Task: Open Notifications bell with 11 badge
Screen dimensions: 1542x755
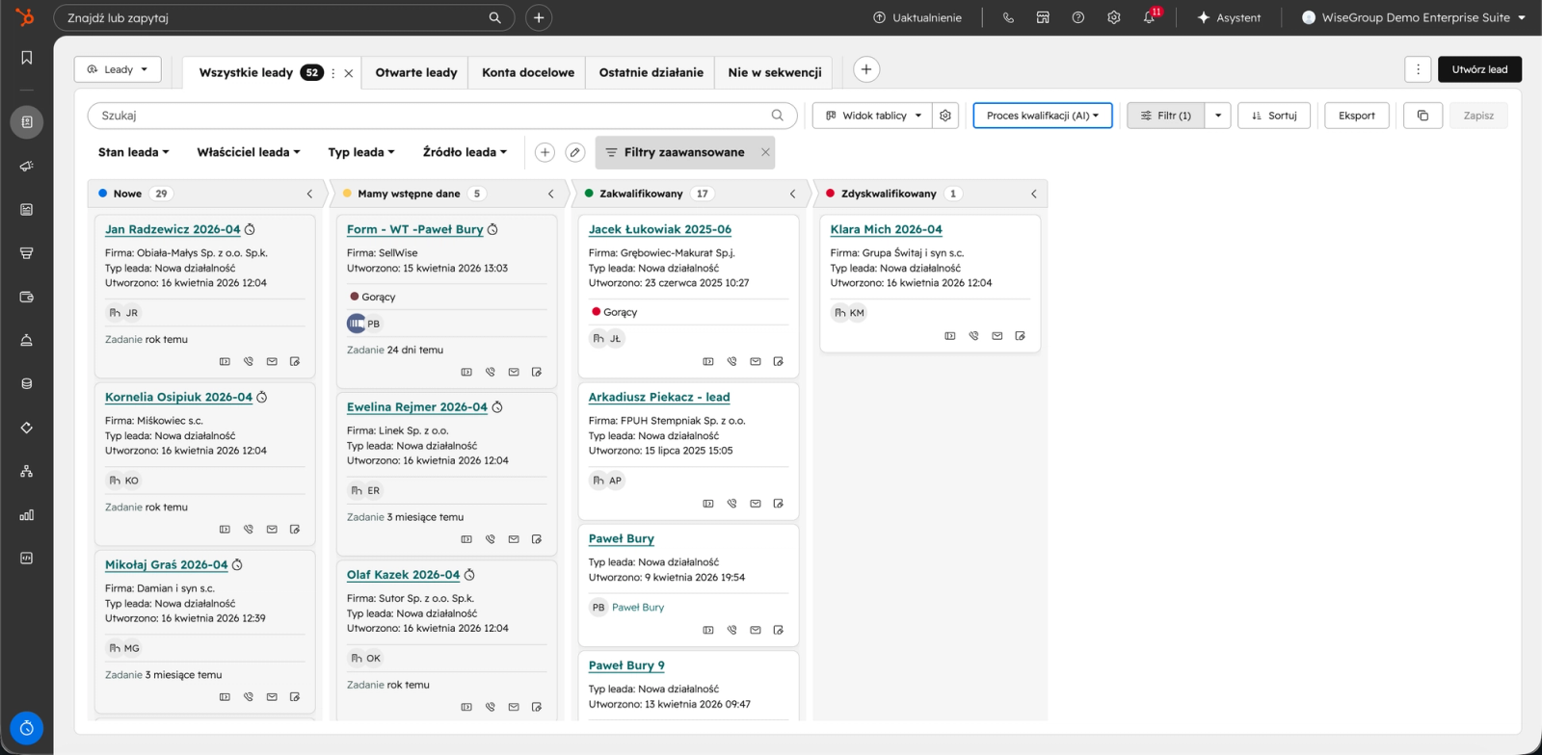Action: (1150, 17)
